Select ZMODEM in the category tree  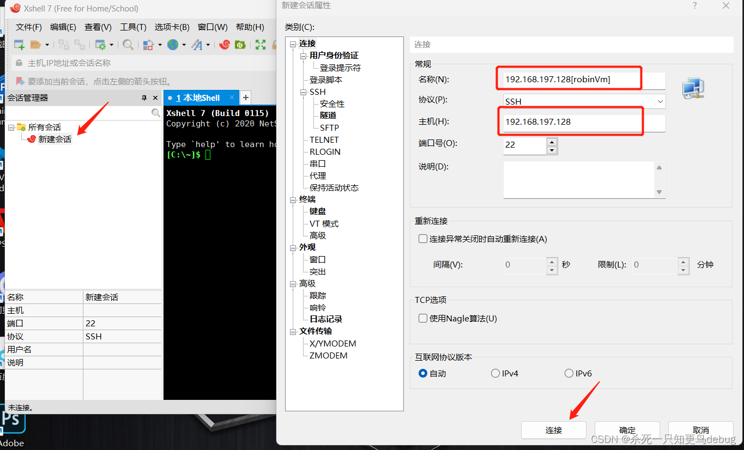(328, 355)
